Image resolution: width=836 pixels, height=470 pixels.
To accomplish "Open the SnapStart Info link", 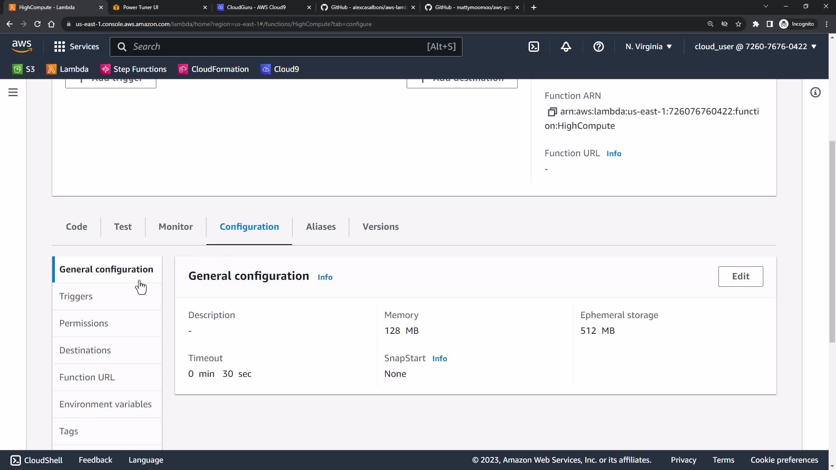I will click(439, 359).
